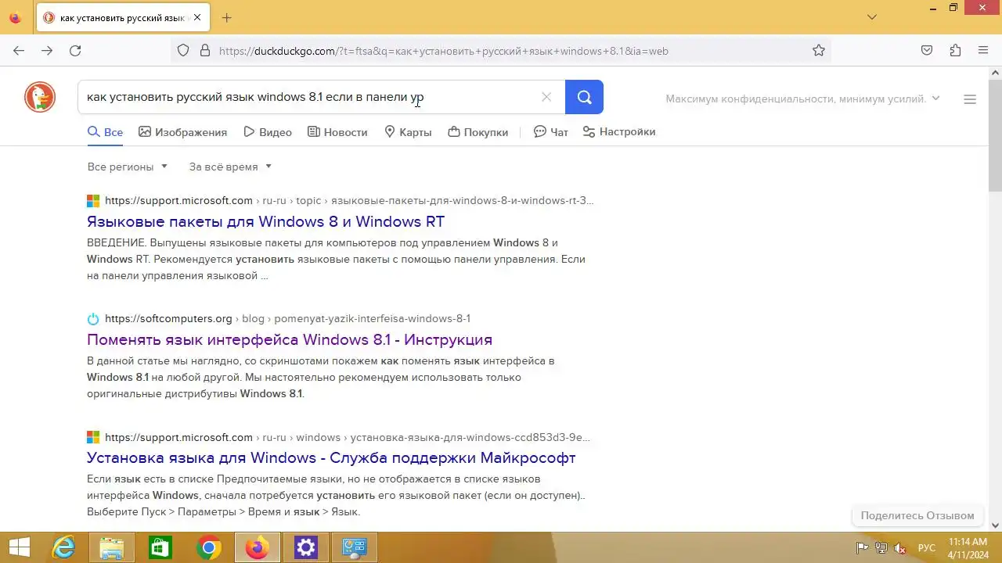Switch to the Изображения tab
The width and height of the screenshot is (1002, 563).
coord(182,132)
